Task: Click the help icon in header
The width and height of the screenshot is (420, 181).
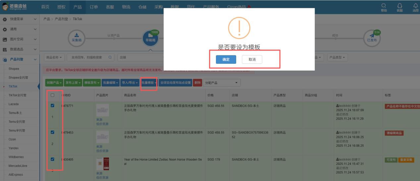Action: click(x=384, y=6)
